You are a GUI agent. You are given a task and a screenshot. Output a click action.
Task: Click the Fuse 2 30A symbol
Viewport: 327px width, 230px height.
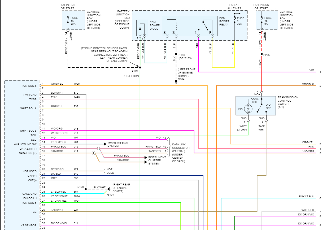[235, 20]
